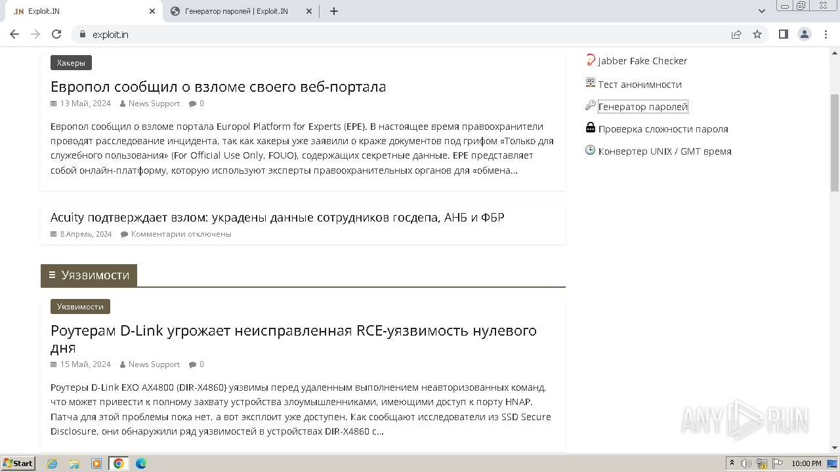The height and width of the screenshot is (472, 840).
Task: Click the 8 Апрель, 2024 date link
Action: [86, 234]
